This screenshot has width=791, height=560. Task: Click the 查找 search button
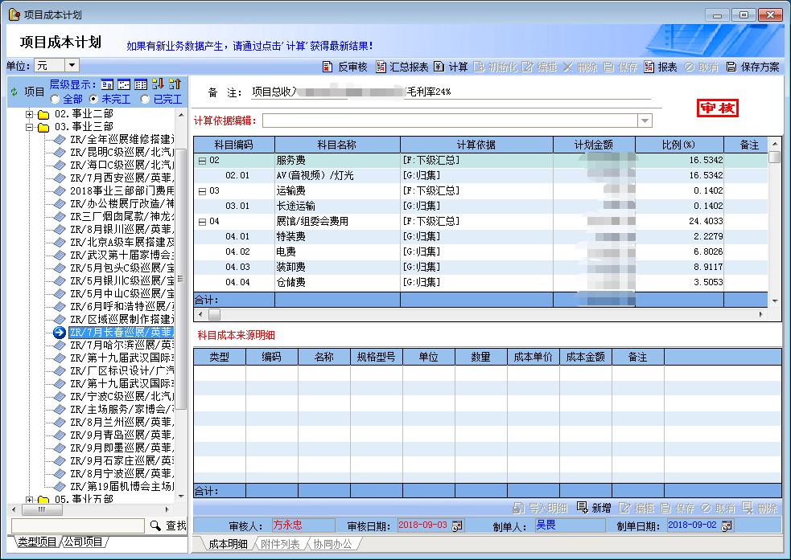(x=167, y=525)
